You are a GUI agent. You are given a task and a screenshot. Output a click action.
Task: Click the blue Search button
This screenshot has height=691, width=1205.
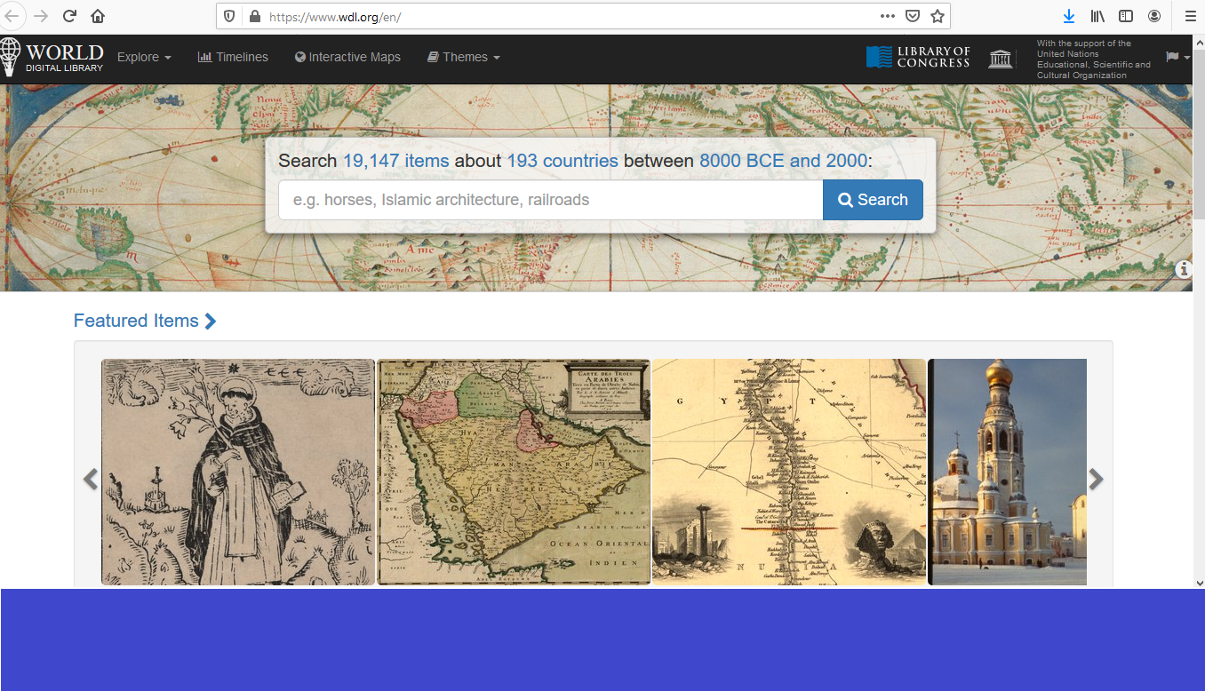(x=873, y=200)
